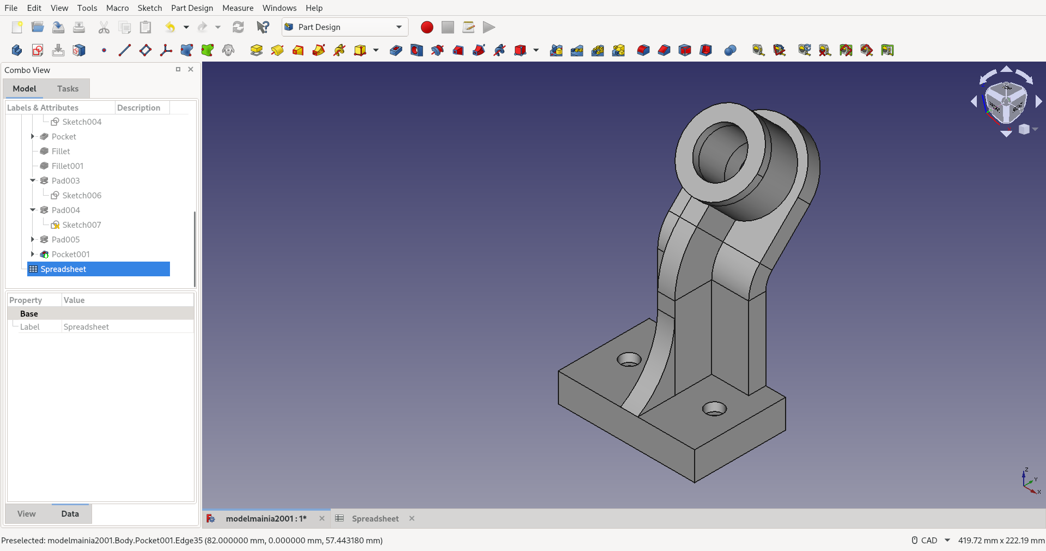Open the Hole tool
1046x551 pixels.
(416, 50)
